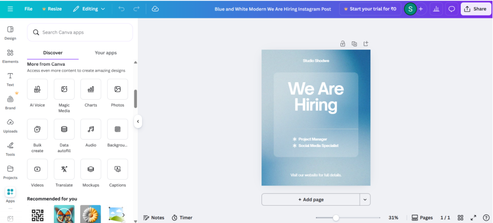Open the Audio app
Viewport: 493px width, 223px height.
pos(91,129)
